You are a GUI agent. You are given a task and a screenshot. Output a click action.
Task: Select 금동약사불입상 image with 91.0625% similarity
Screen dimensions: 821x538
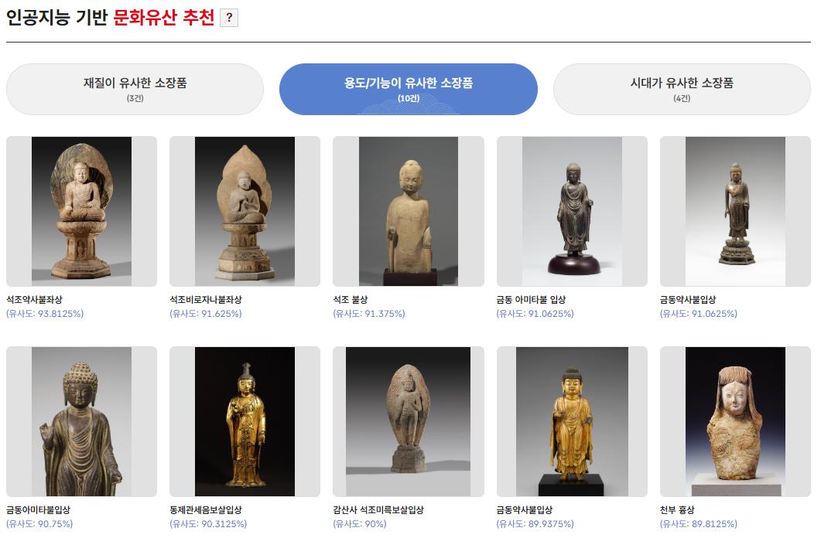click(735, 211)
